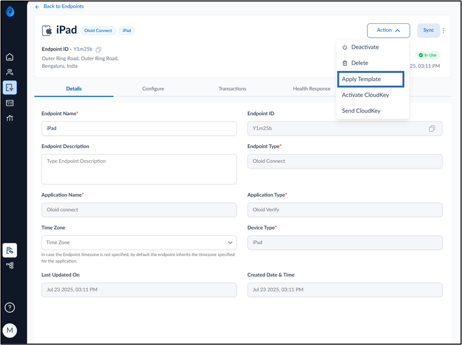Screen dimensions: 462x345
Task: Switch to the Transactions tab
Action: (x=232, y=89)
